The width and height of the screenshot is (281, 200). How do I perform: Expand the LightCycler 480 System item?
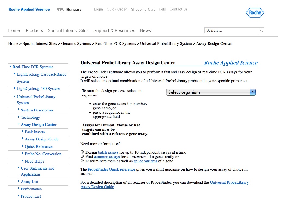click(x=15, y=88)
